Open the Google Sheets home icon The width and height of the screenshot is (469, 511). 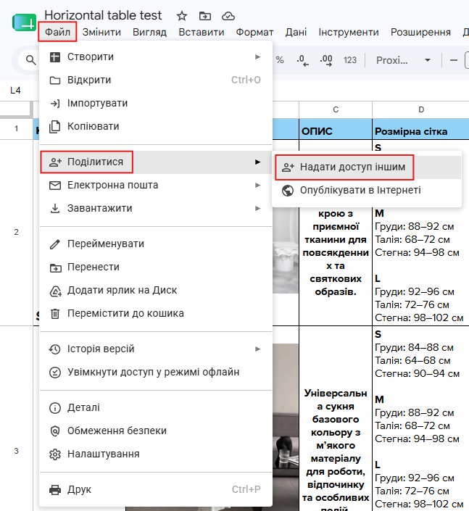[24, 22]
